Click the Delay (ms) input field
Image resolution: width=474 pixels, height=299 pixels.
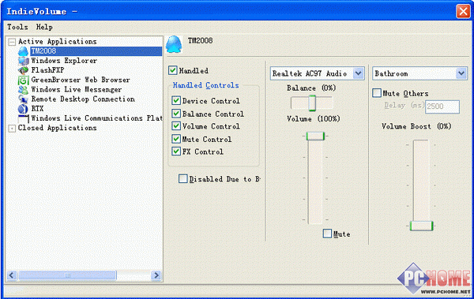click(442, 107)
